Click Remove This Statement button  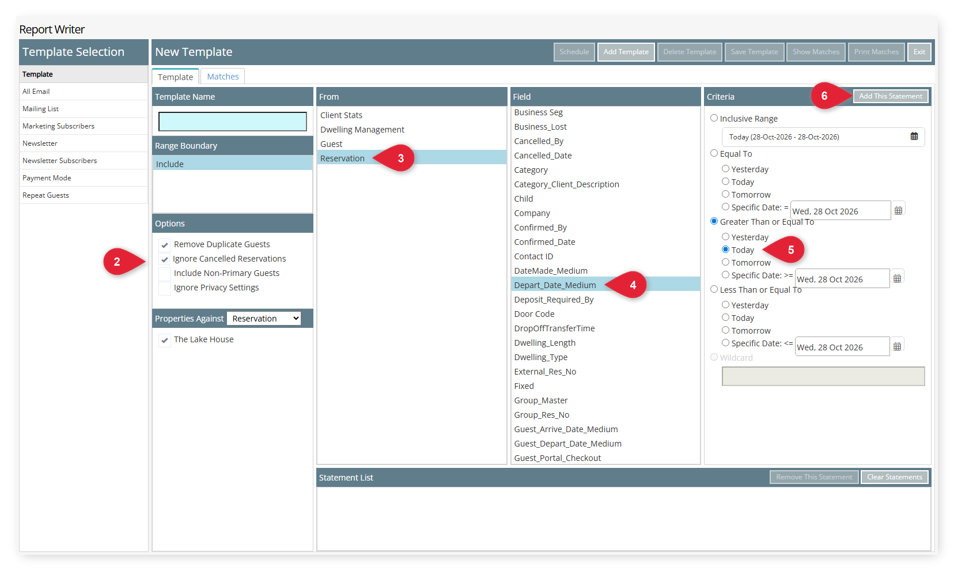click(x=814, y=477)
